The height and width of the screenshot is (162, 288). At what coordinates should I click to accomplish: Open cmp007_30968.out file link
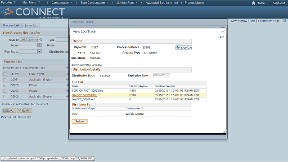click(83, 99)
